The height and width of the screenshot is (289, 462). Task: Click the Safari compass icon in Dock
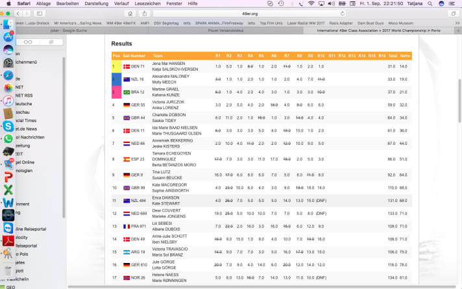[8, 75]
